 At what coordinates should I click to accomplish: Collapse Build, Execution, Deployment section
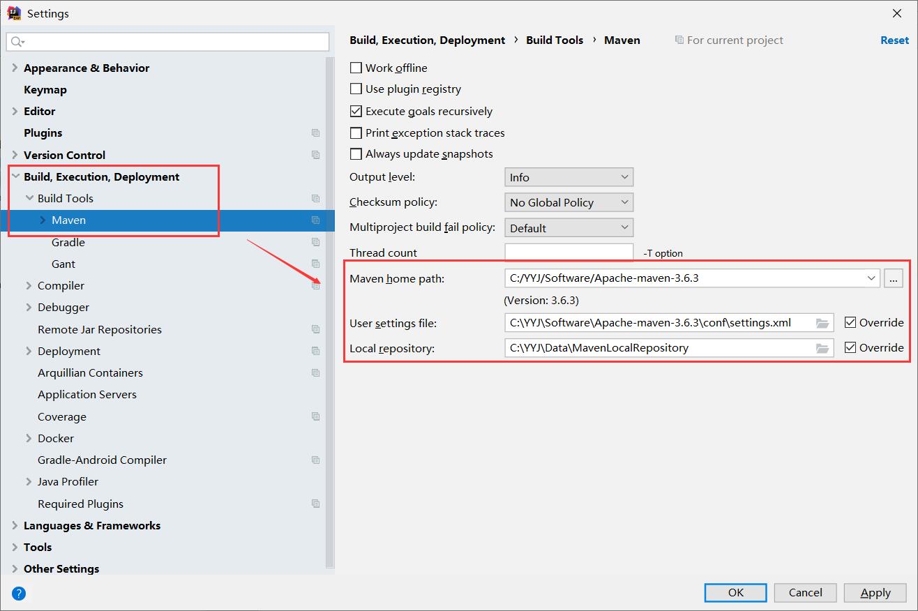(x=15, y=176)
